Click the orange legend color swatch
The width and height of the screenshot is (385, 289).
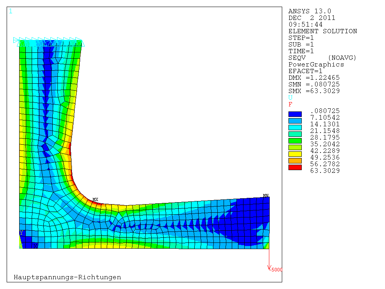coord(295,161)
